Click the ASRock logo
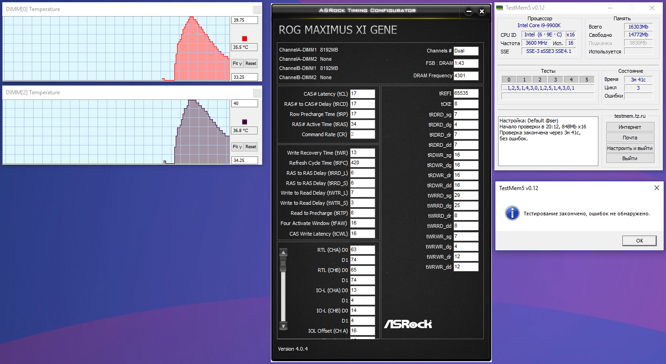The image size is (666, 364). [x=408, y=324]
